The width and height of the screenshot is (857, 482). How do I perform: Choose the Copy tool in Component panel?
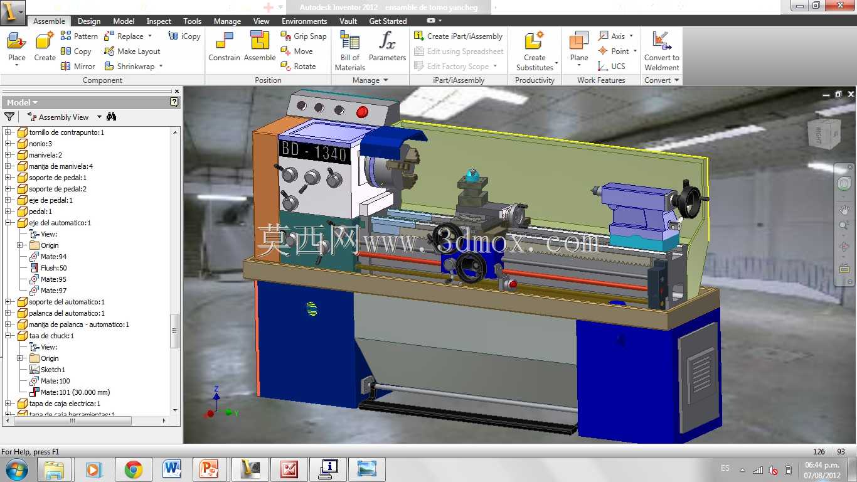click(76, 51)
